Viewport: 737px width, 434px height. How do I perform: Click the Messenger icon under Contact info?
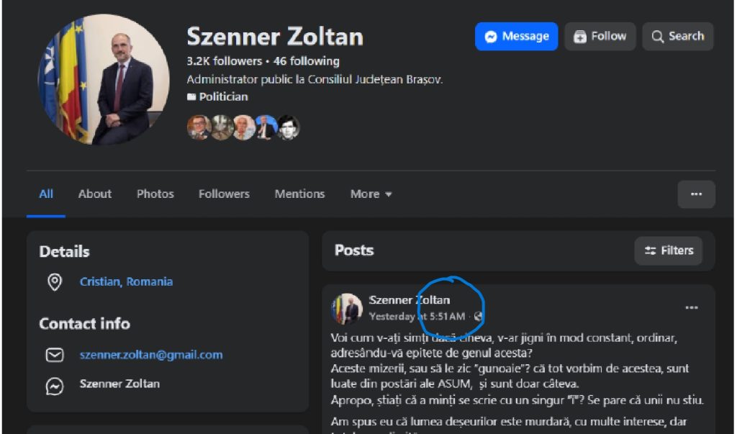point(55,386)
